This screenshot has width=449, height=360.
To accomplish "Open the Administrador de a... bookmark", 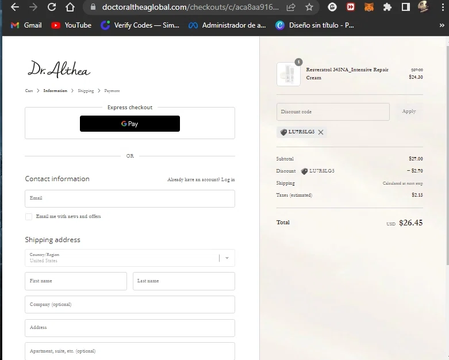I will click(x=227, y=25).
